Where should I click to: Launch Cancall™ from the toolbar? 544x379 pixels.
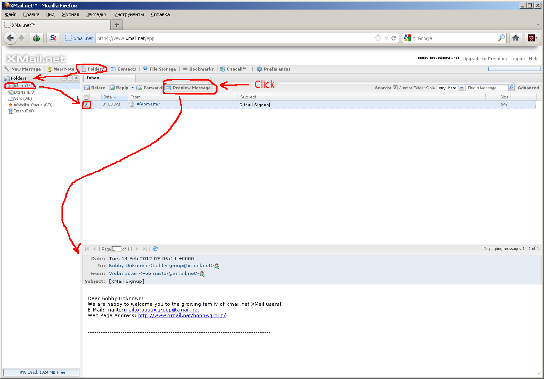pyautogui.click(x=233, y=69)
